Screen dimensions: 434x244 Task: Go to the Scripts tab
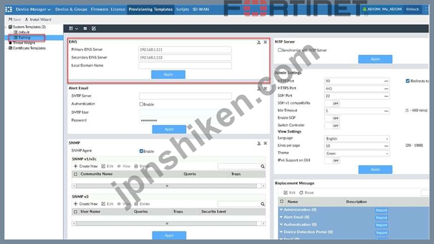pos(183,9)
